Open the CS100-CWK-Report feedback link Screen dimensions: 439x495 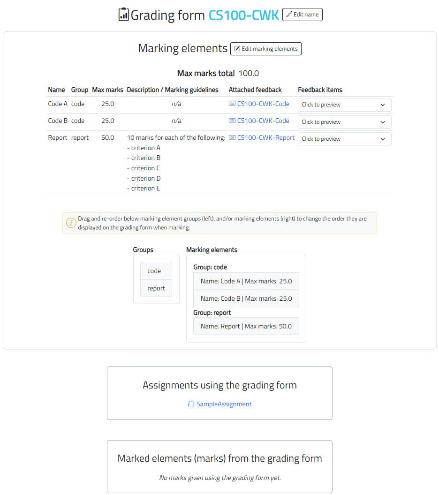[266, 137]
